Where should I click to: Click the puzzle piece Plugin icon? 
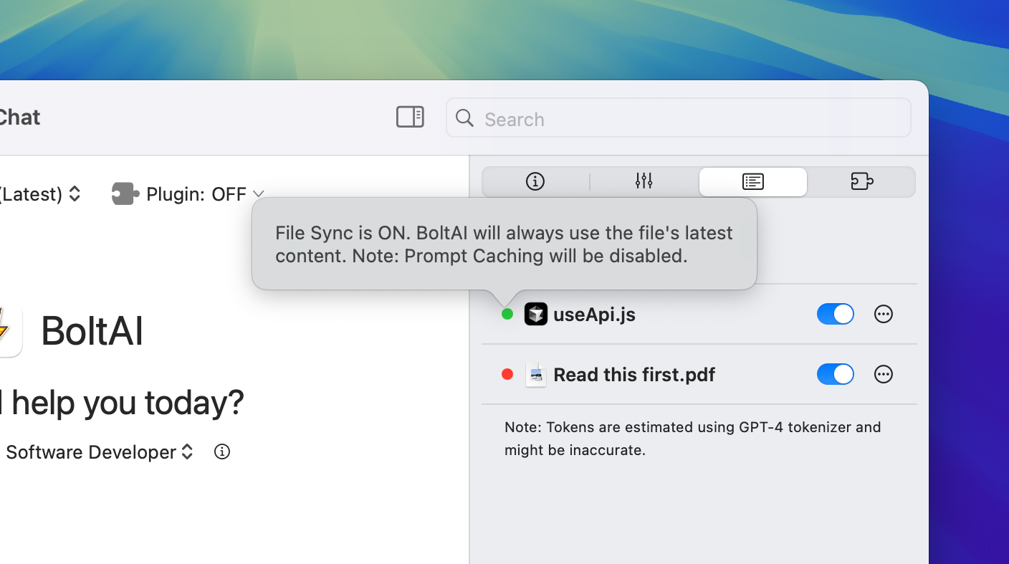pos(125,193)
